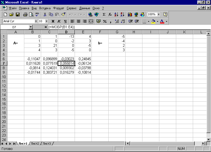Open the Данные menu

(84, 8)
